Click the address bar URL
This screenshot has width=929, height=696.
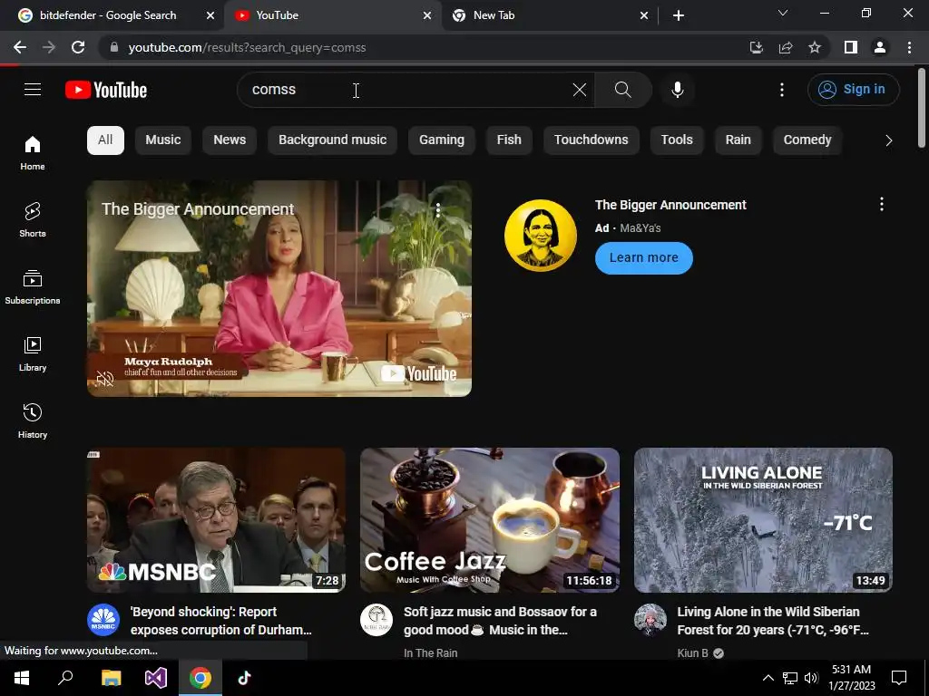click(x=247, y=47)
